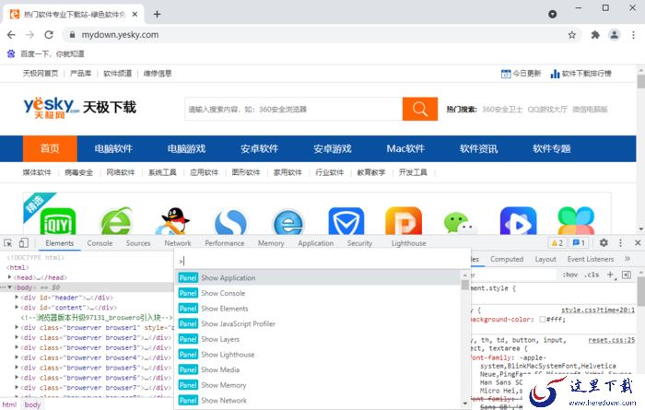The image size is (645, 410).
Task: Switch to the Console tab
Action: pyautogui.click(x=100, y=243)
